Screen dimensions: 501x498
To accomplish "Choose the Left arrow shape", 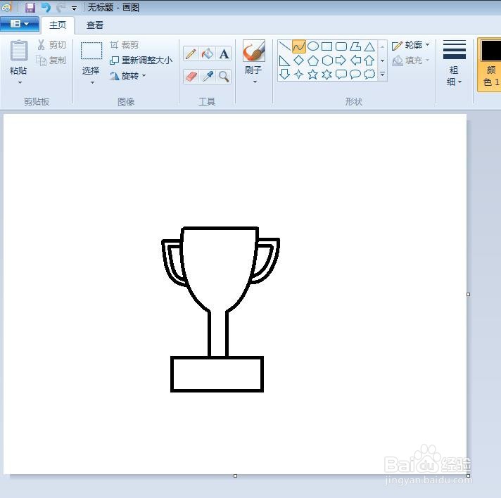I will (355, 60).
